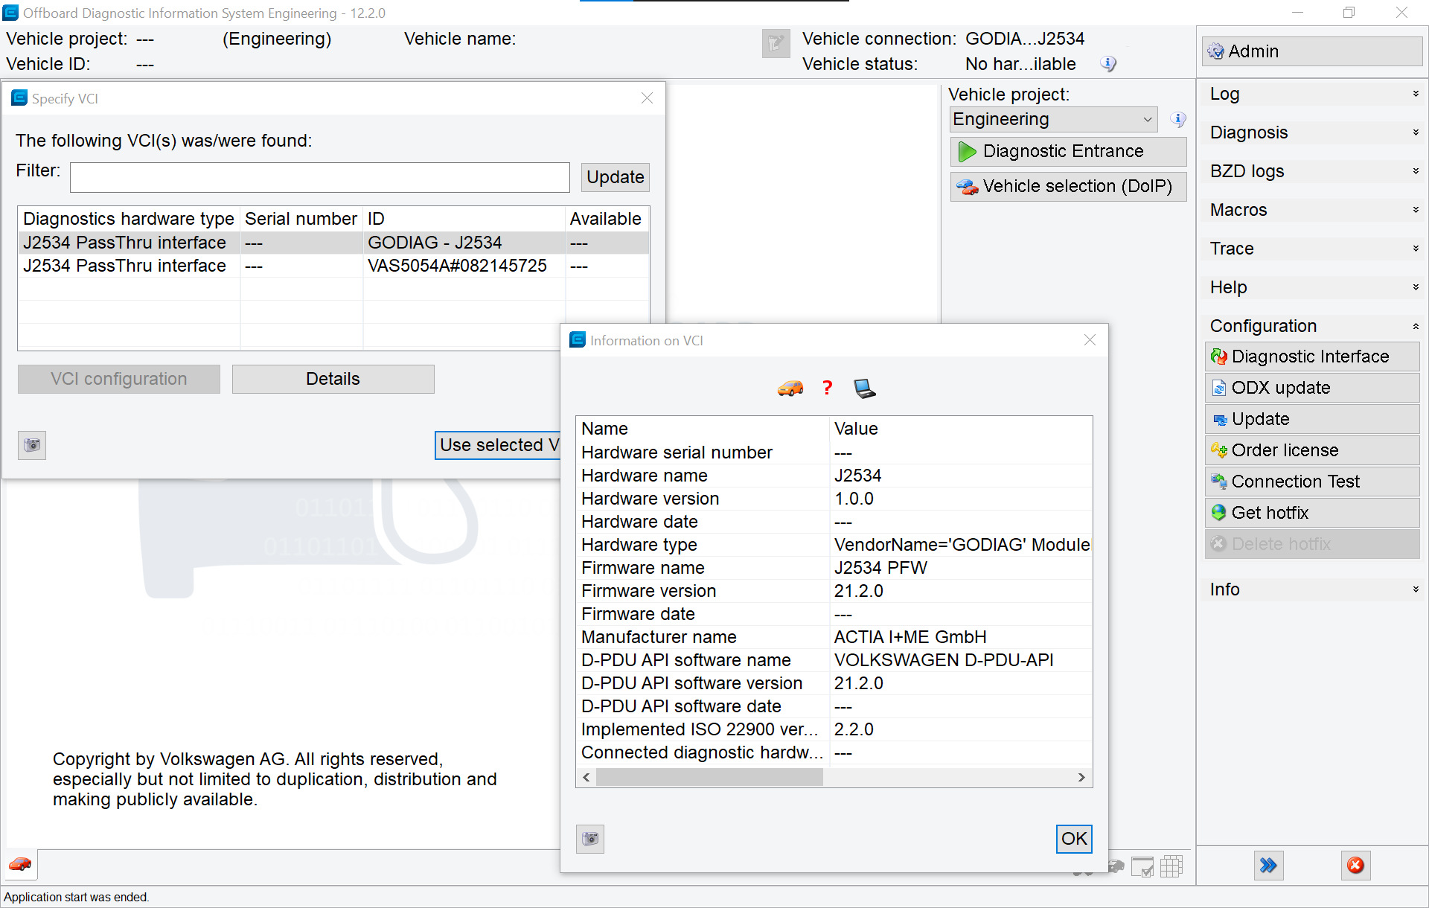Image resolution: width=1429 pixels, height=908 pixels.
Task: Click the Diagnostics hardware type column header
Action: (129, 219)
